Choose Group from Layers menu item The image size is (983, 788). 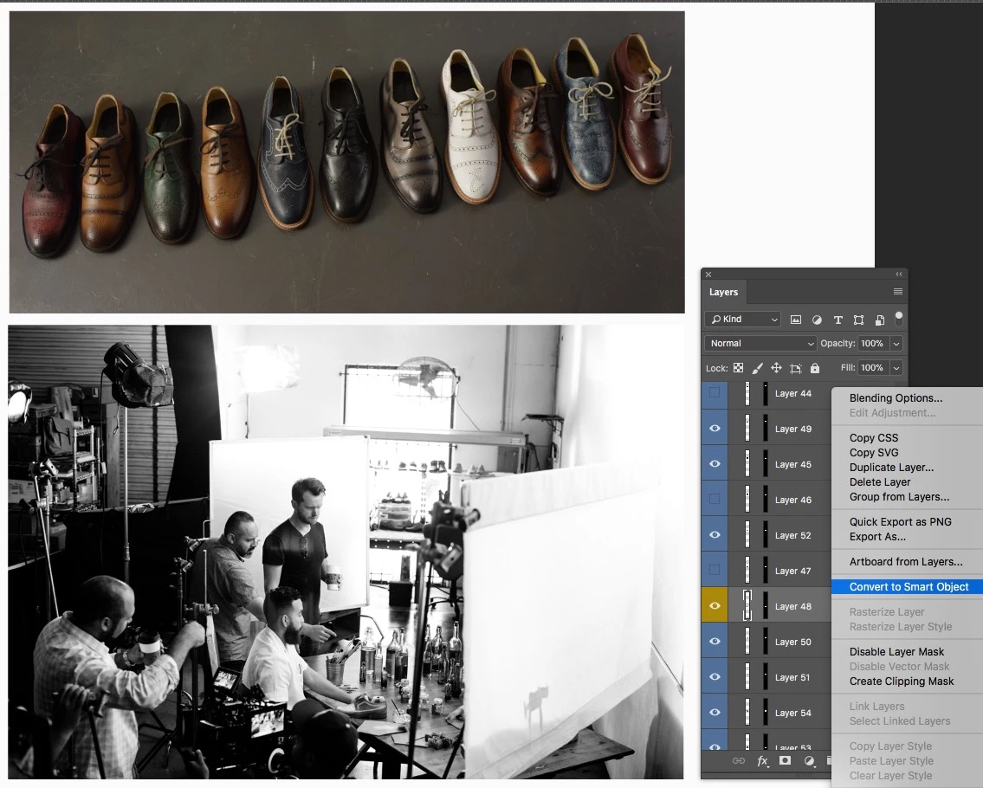[x=899, y=496]
